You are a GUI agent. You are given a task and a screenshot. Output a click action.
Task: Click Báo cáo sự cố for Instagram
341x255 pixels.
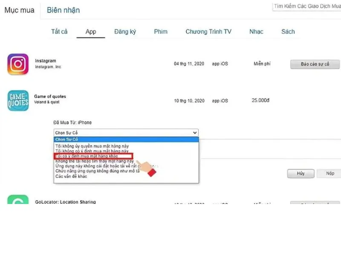(315, 64)
